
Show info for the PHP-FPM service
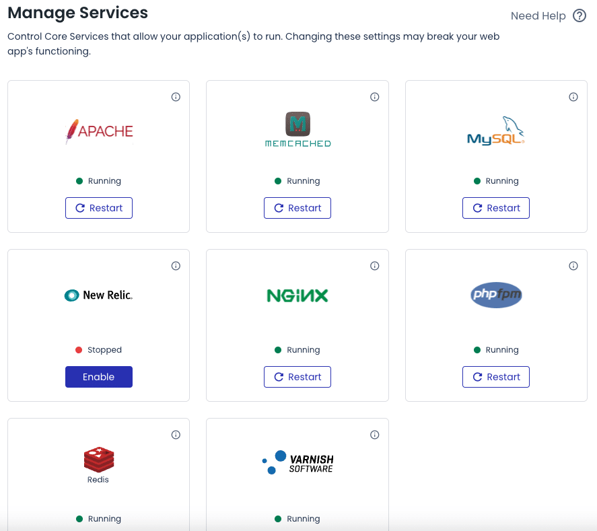pyautogui.click(x=573, y=266)
